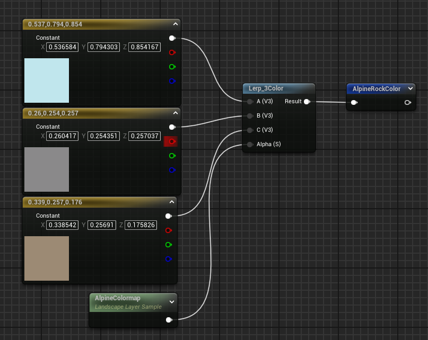428x340 pixels.
Task: Click the A (V3) input pin on Lerp_3Color
Action: [x=250, y=101]
